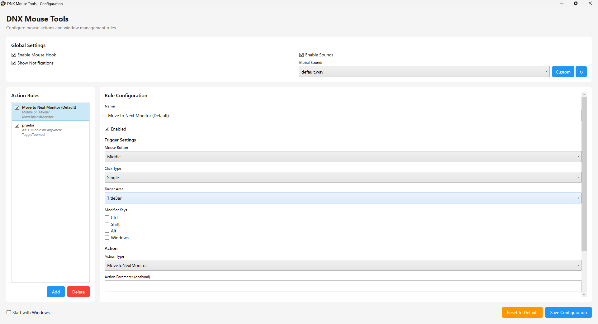The width and height of the screenshot is (598, 324).
Task: Expand the Mouse Button dropdown
Action: [343, 157]
